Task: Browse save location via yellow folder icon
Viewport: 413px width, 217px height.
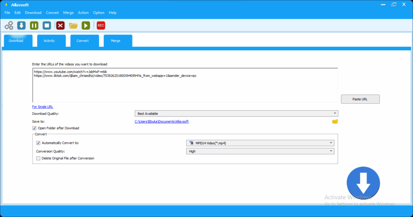Action: point(335,121)
